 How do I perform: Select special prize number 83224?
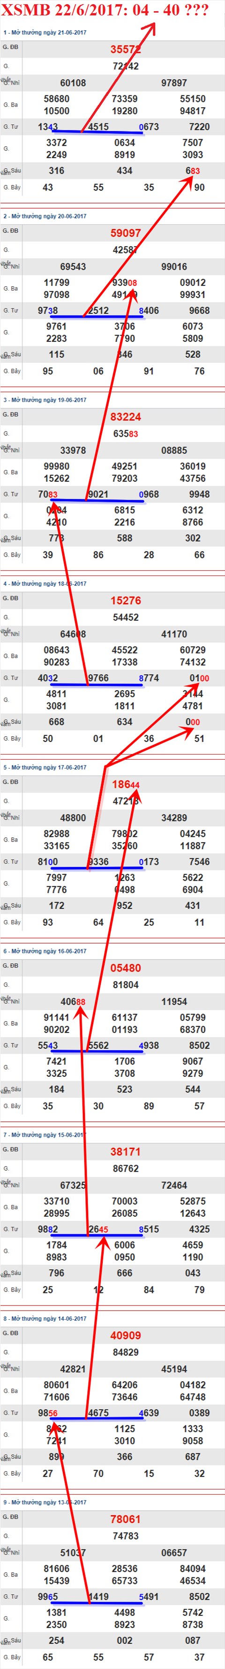coord(126,417)
